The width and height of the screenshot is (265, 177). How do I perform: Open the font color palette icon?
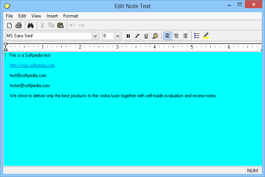pyautogui.click(x=155, y=36)
